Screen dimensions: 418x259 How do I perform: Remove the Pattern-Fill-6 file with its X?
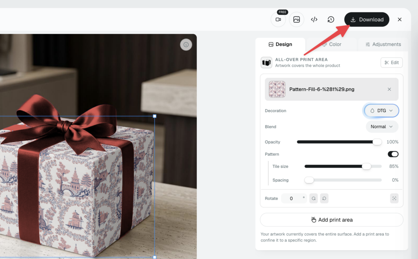pos(389,89)
